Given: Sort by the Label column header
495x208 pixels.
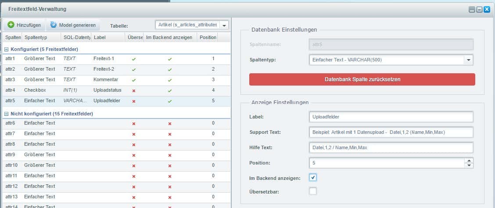Looking at the screenshot, I should pyautogui.click(x=108, y=37).
